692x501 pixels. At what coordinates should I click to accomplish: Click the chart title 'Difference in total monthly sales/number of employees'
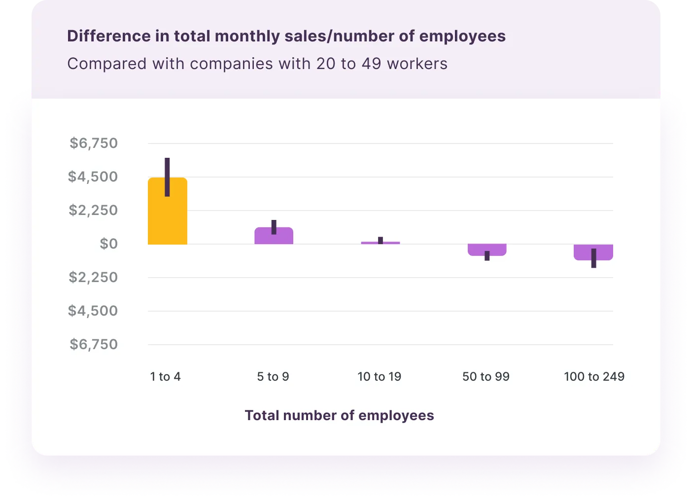(286, 36)
